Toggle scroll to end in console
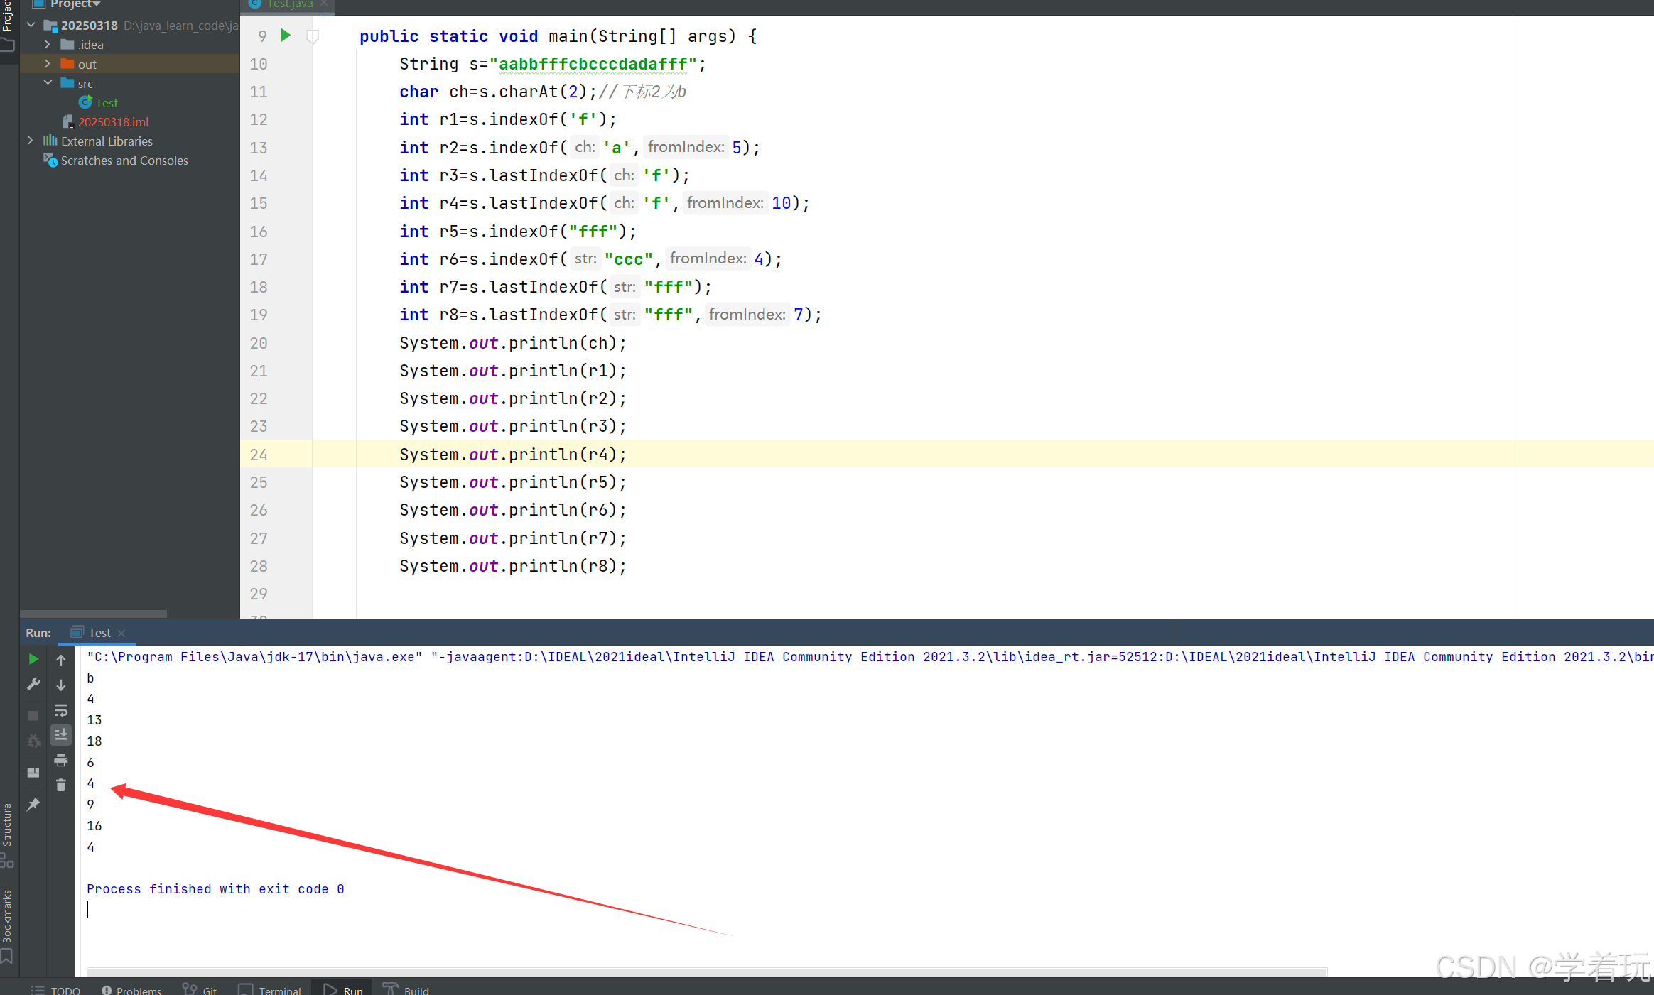The image size is (1654, 995). click(x=61, y=734)
